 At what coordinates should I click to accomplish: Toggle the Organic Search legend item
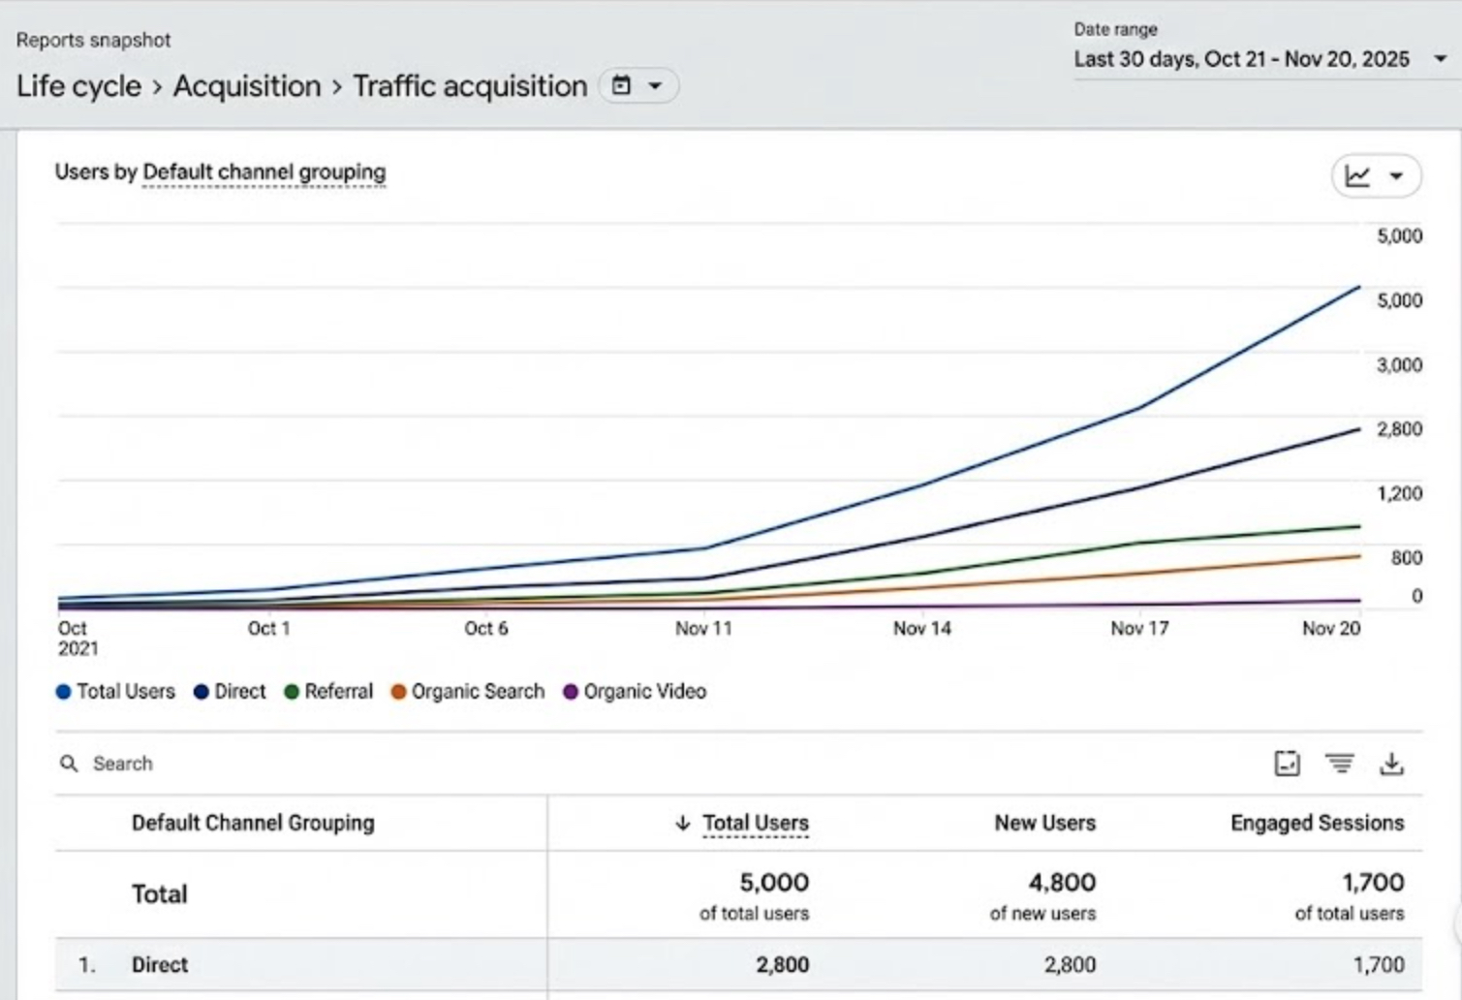pos(467,692)
